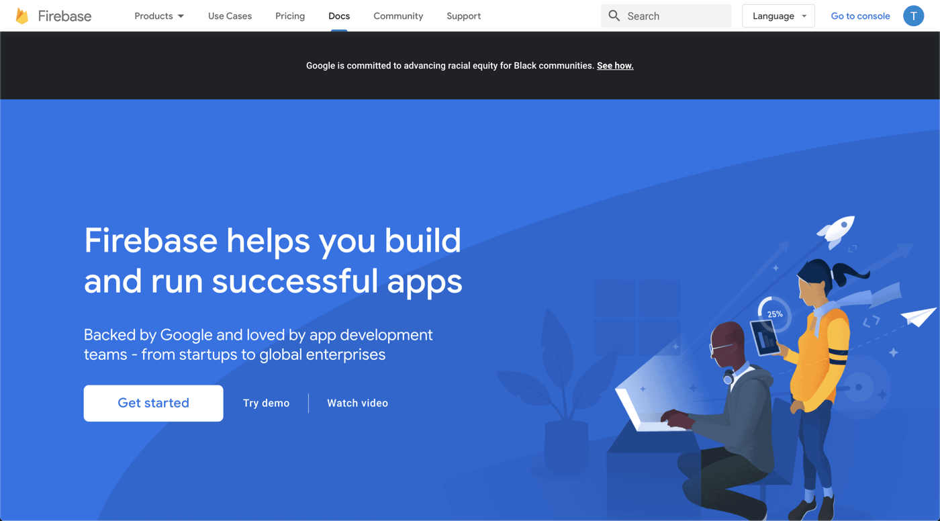
Task: Click the Firebase flame logo icon
Action: pos(22,16)
